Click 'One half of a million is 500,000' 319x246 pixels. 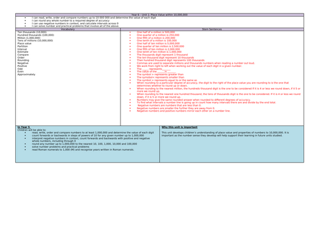[x=156, y=33]
